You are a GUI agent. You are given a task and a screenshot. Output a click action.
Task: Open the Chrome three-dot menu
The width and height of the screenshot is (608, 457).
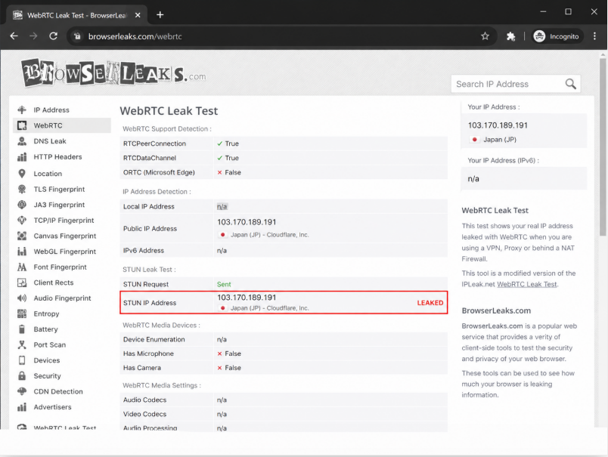pos(594,36)
